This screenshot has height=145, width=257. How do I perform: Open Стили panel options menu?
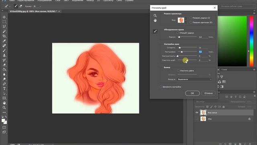point(254,70)
